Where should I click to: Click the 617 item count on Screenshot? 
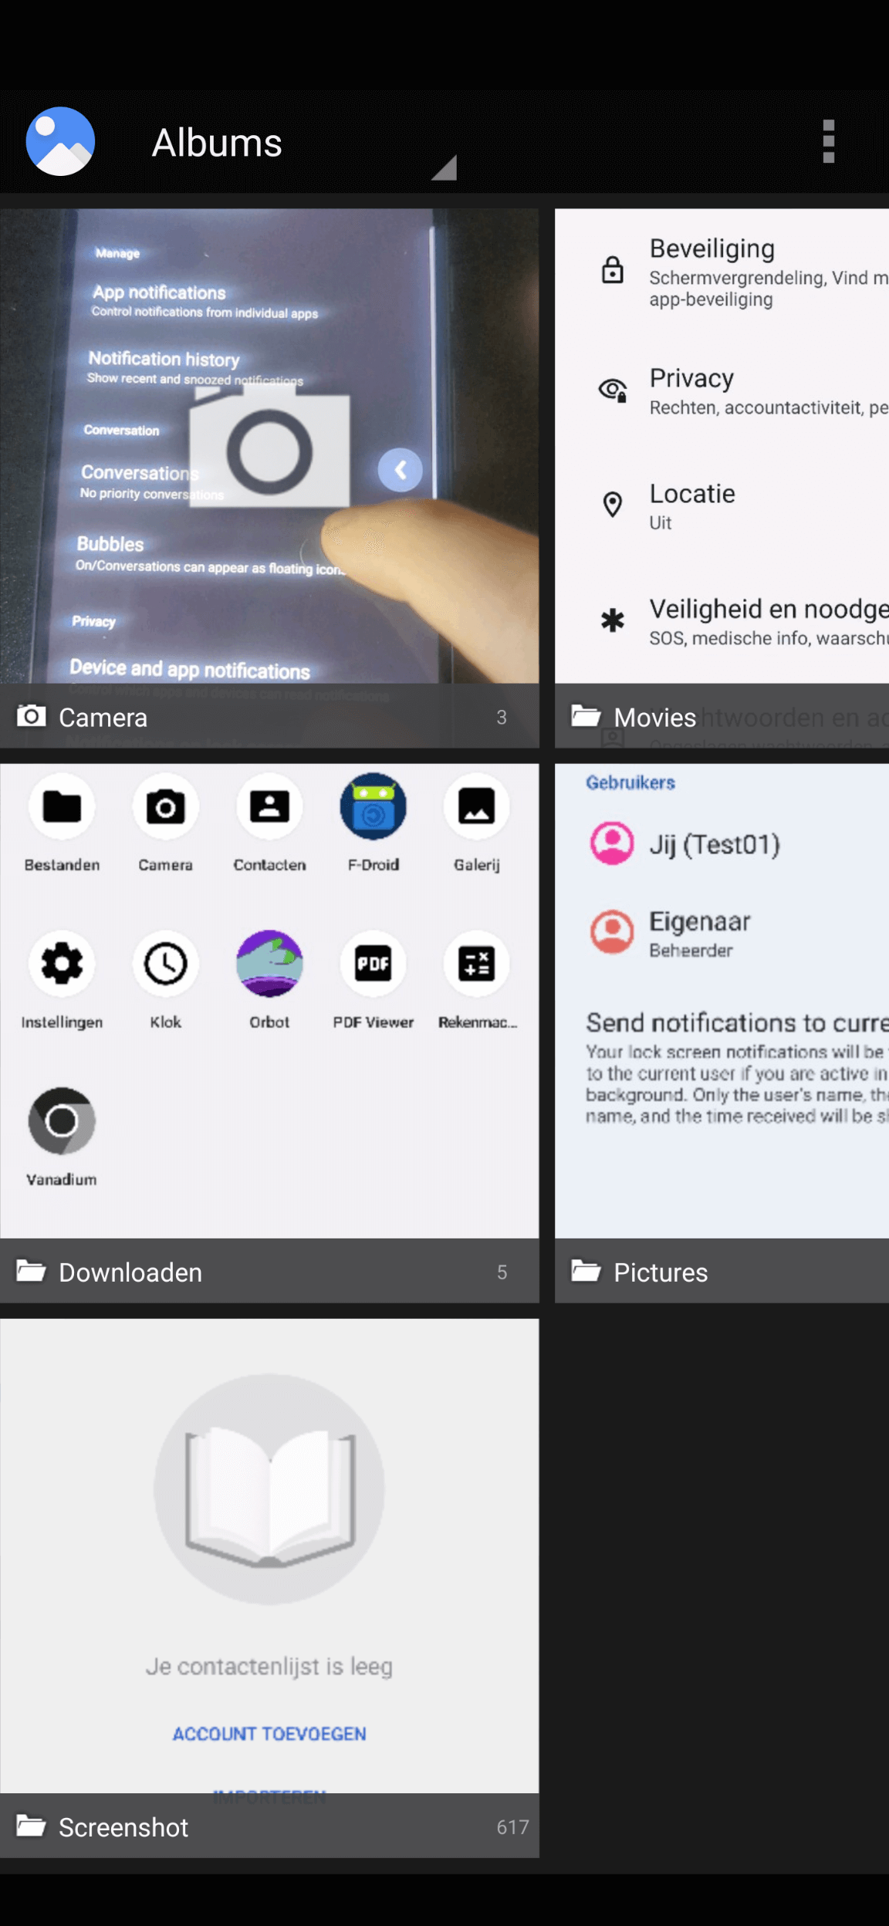tap(512, 1827)
